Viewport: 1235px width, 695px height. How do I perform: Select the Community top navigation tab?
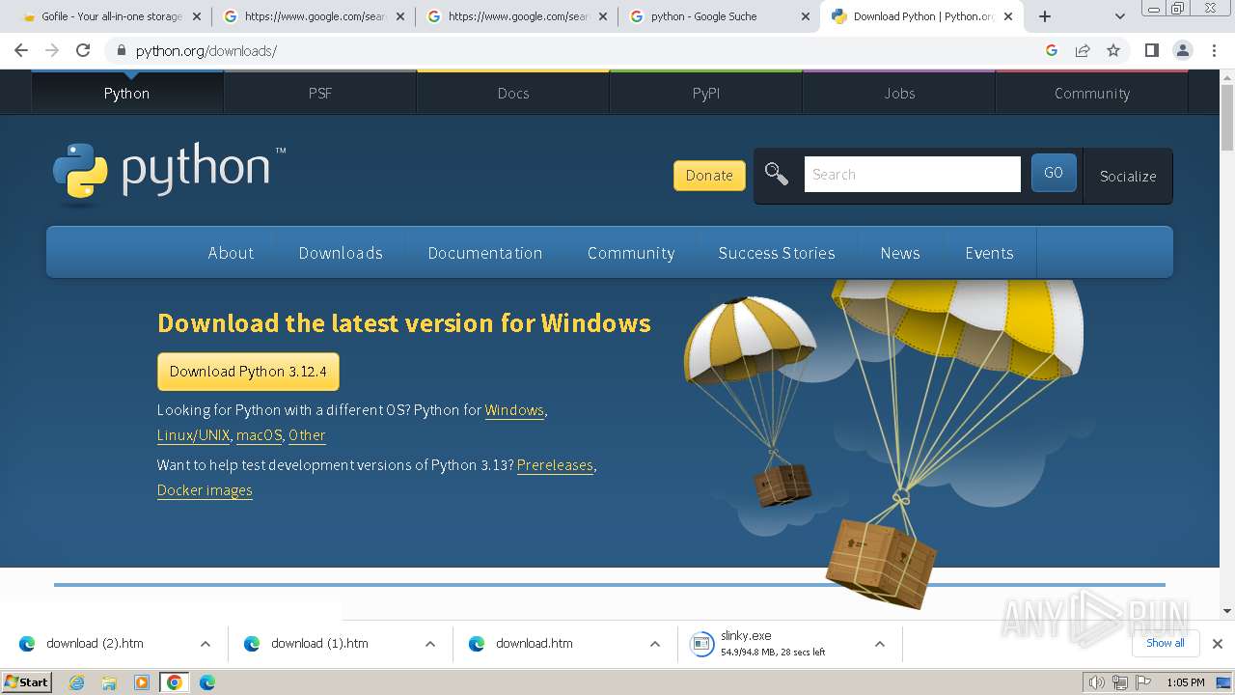tap(1092, 93)
